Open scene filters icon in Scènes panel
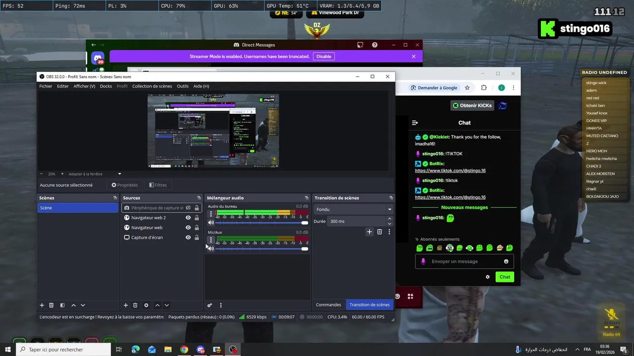Image resolution: width=634 pixels, height=356 pixels. (62, 305)
